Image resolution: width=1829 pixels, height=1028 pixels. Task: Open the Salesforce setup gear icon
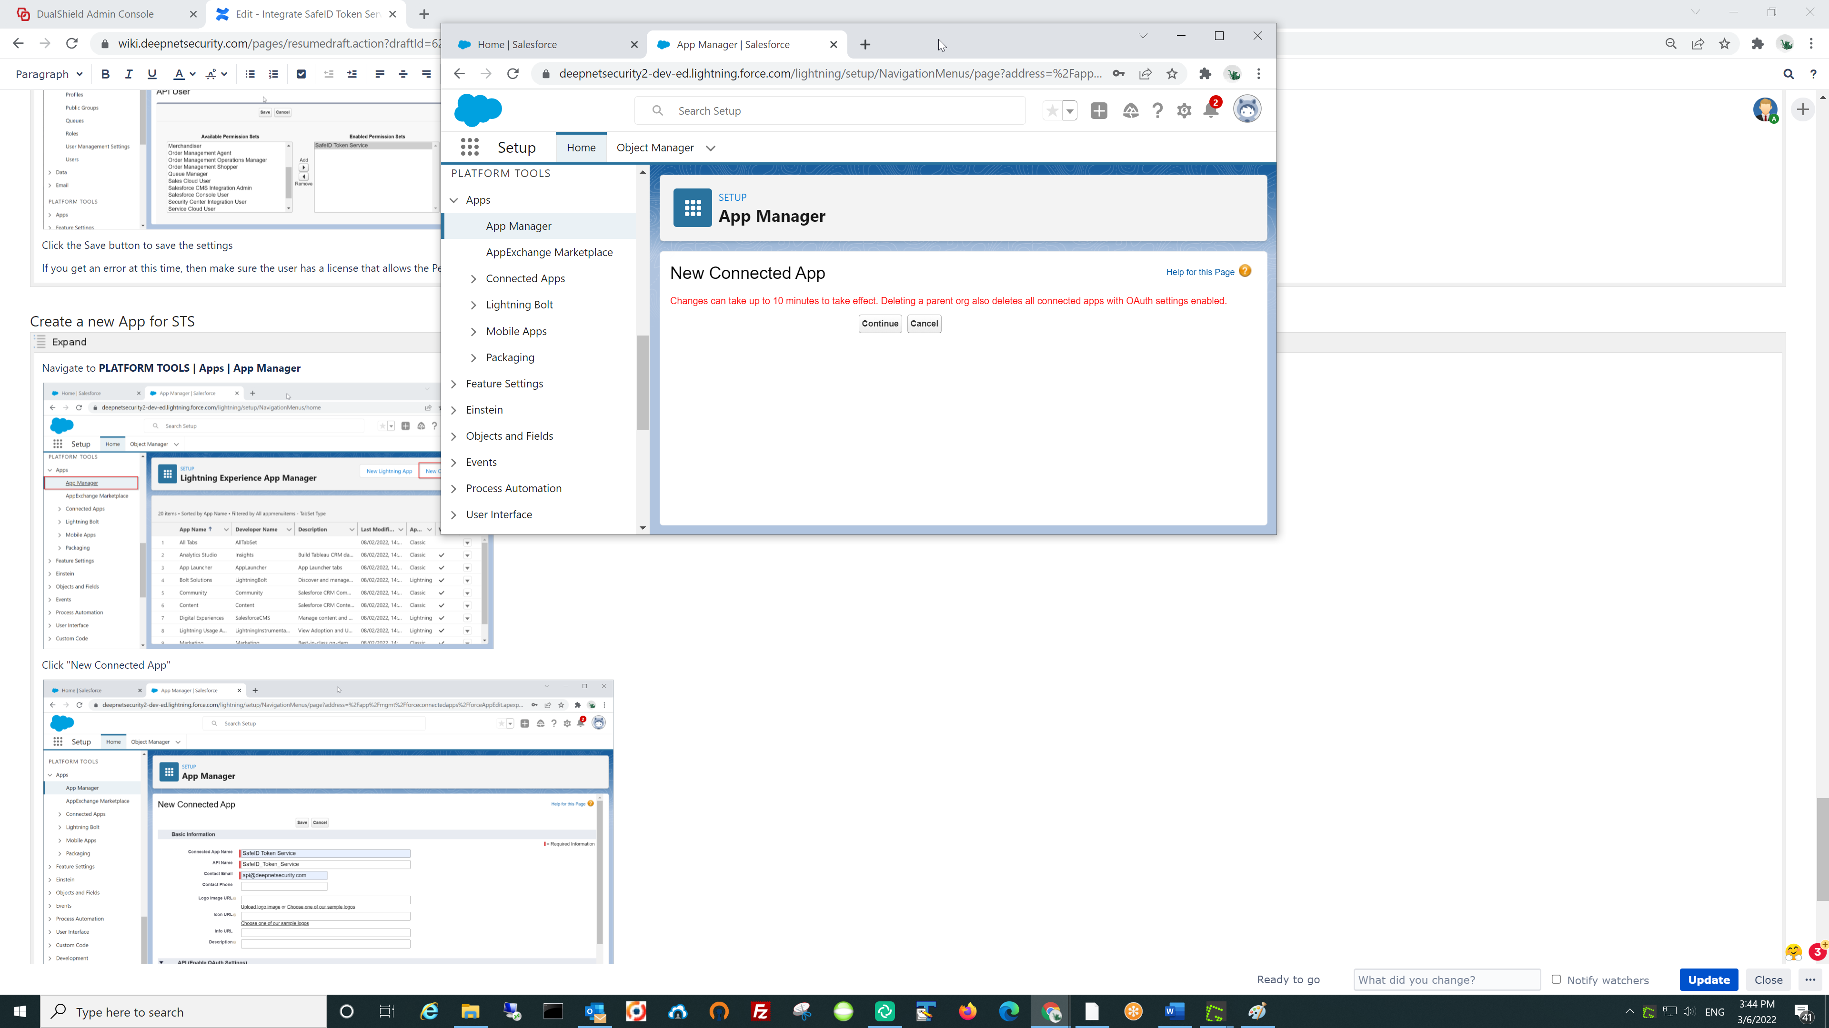click(x=1184, y=111)
